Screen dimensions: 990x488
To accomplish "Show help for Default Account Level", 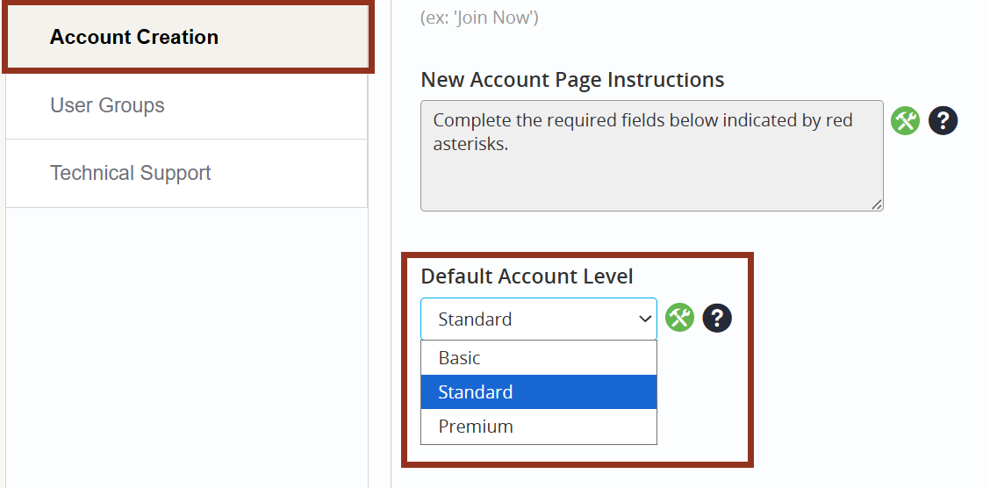I will 717,318.
